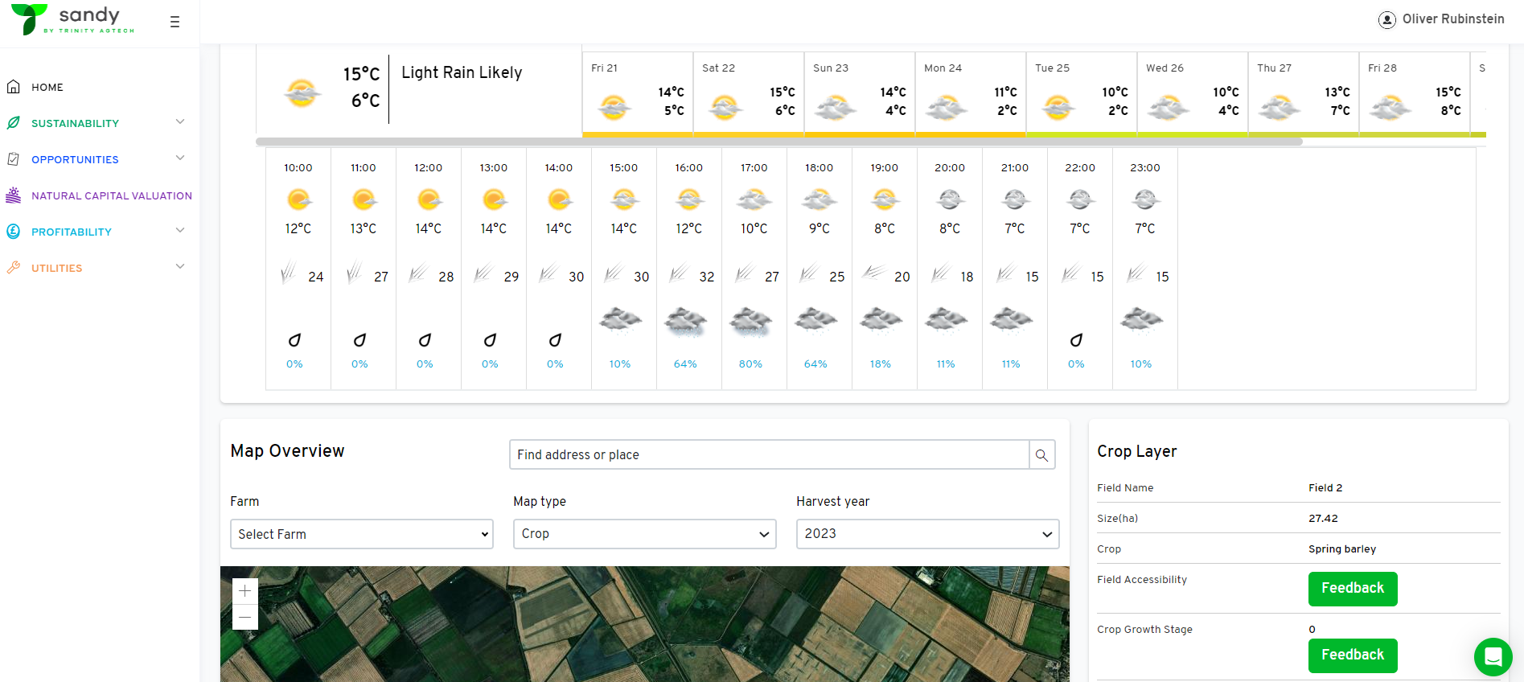
Task: Click the Field 2 name value
Action: [1325, 488]
